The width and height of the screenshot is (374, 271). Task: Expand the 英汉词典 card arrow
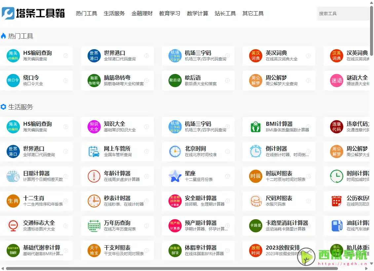pyautogui.click(x=308, y=56)
